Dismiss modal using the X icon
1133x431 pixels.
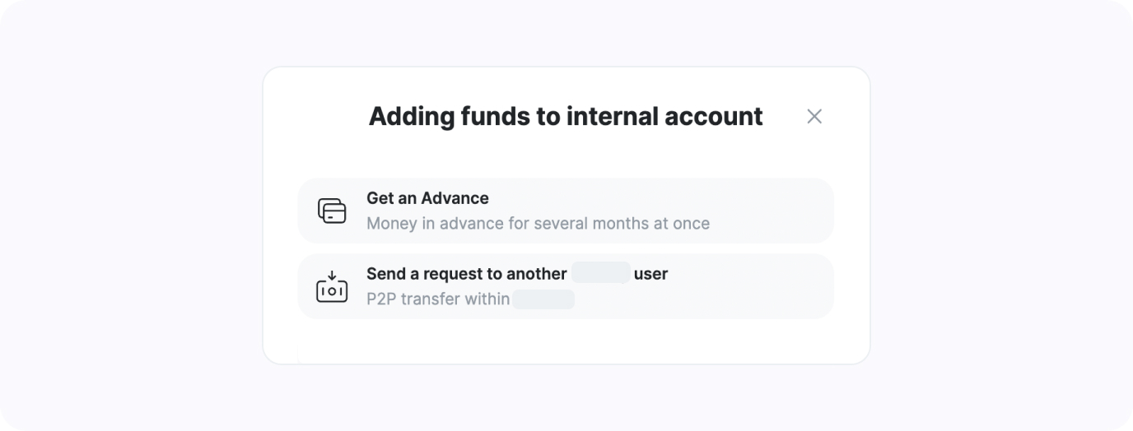(x=814, y=117)
